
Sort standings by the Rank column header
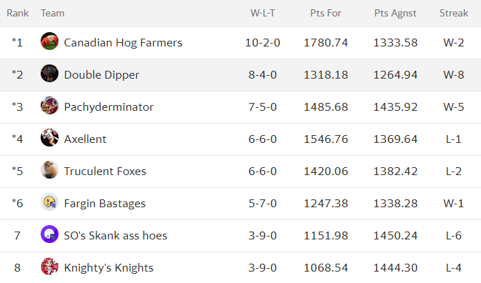(x=18, y=13)
